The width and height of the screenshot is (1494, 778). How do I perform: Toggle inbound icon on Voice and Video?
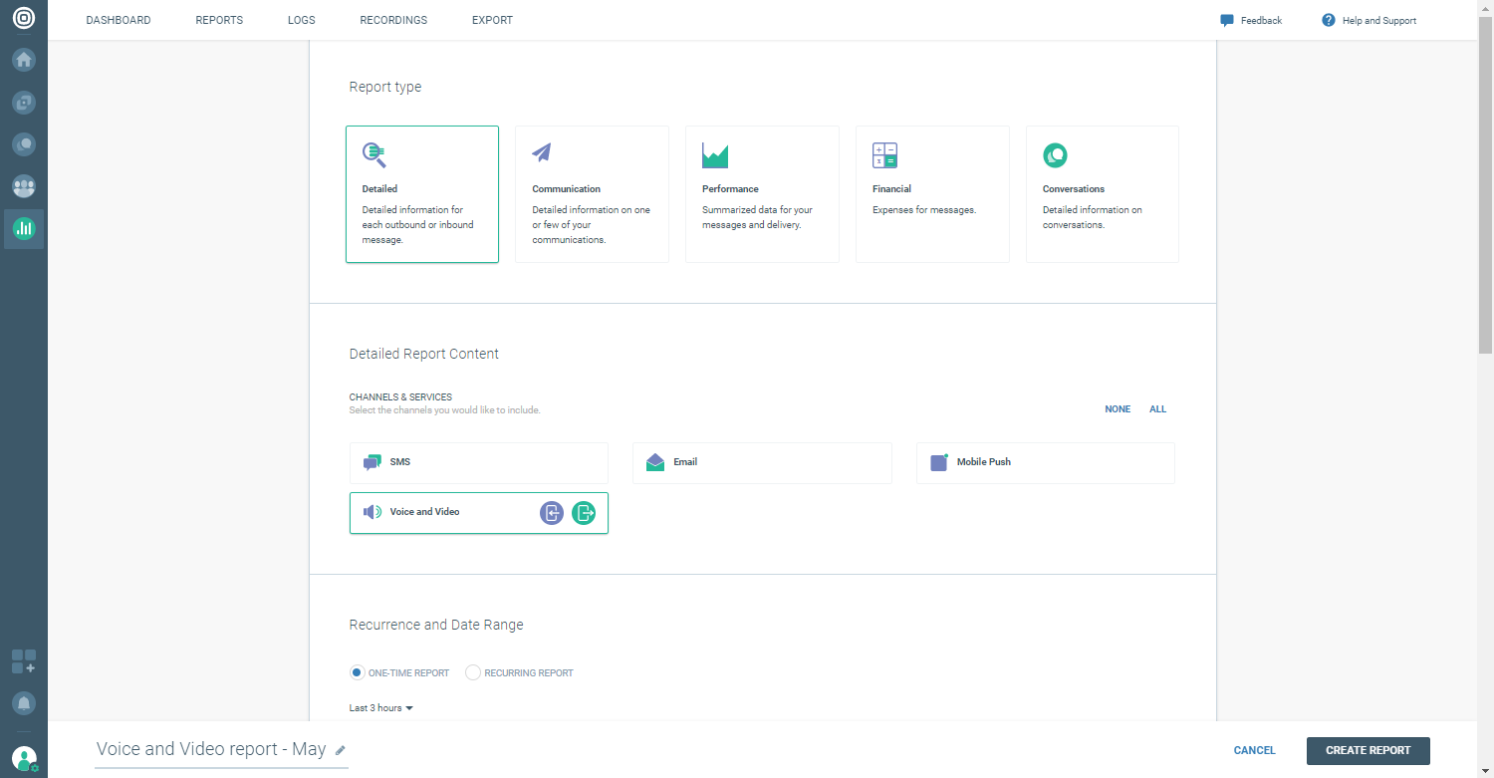pos(552,513)
